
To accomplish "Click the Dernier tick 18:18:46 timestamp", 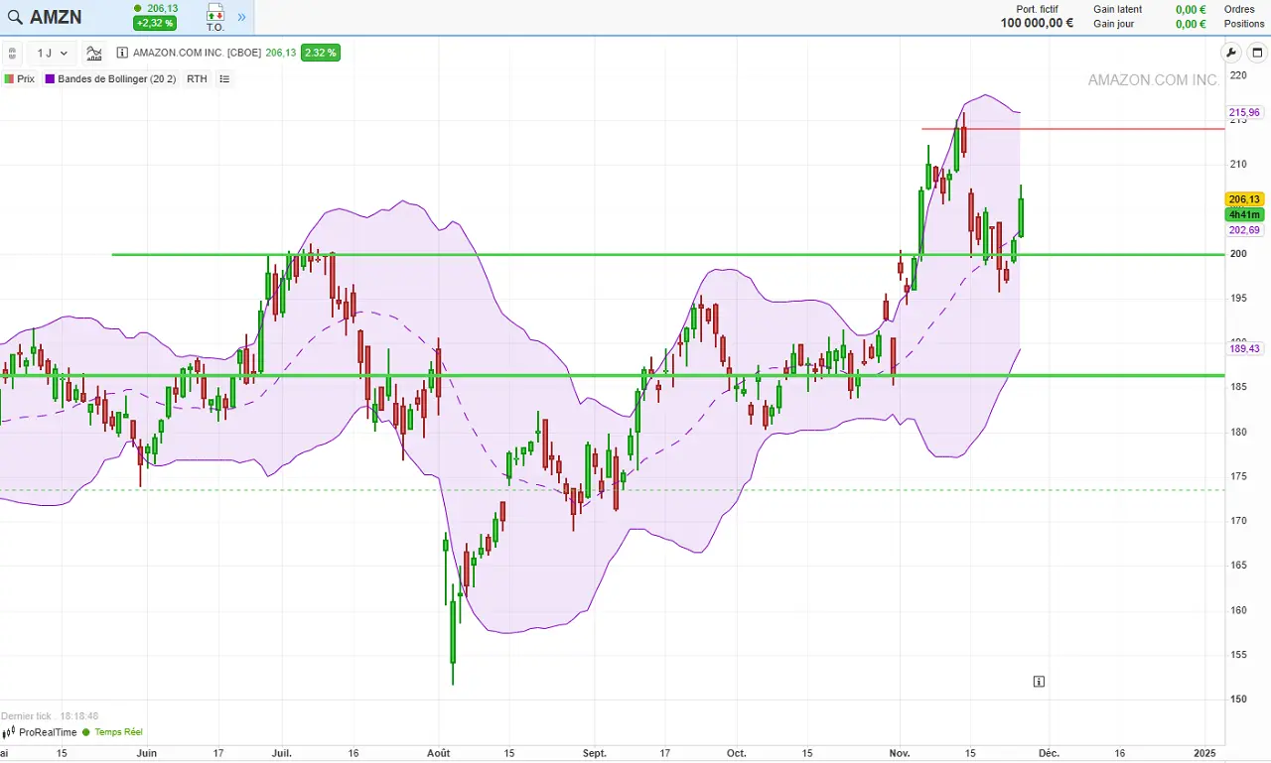I will (x=50, y=715).
